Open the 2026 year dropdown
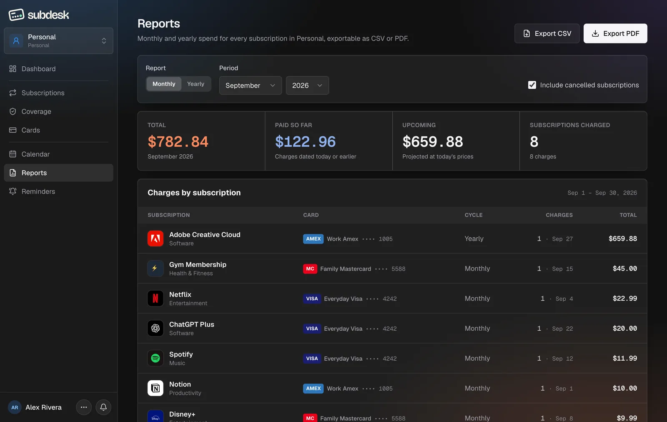This screenshot has width=667, height=422. (x=307, y=85)
